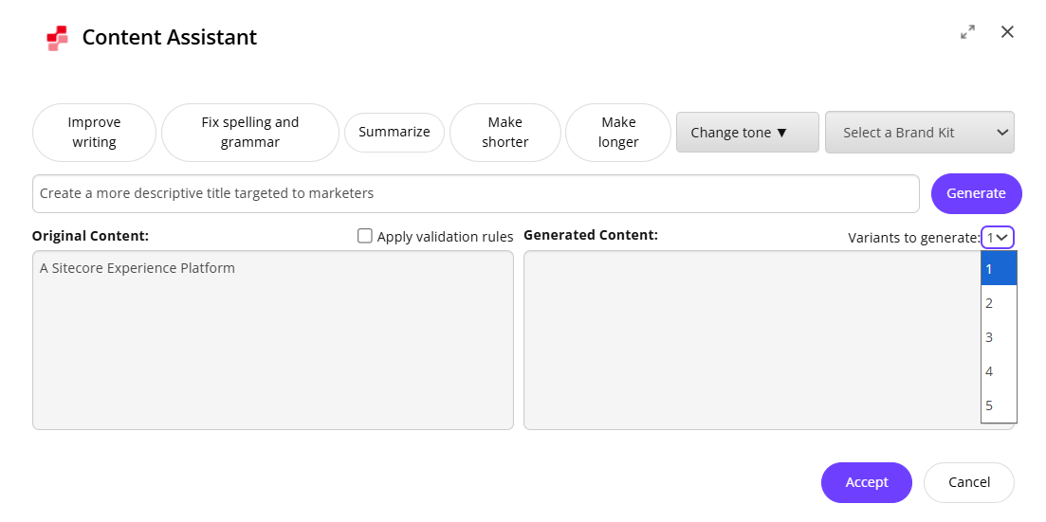Choose Fix spelling and grammar

tap(250, 132)
